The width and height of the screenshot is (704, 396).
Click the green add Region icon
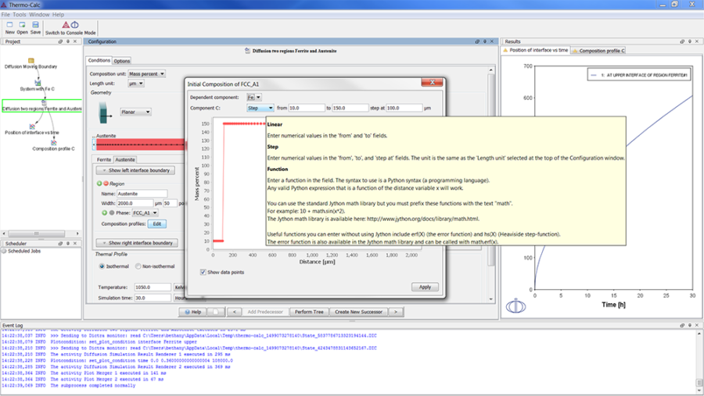pyautogui.click(x=99, y=184)
